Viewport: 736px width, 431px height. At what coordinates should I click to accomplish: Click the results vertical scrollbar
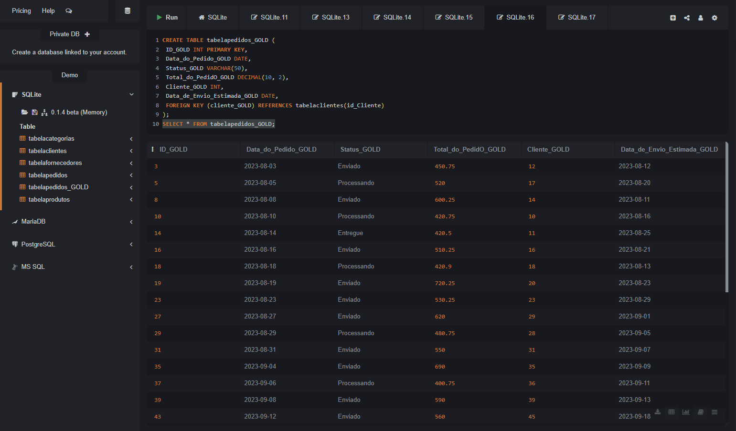pos(727,217)
